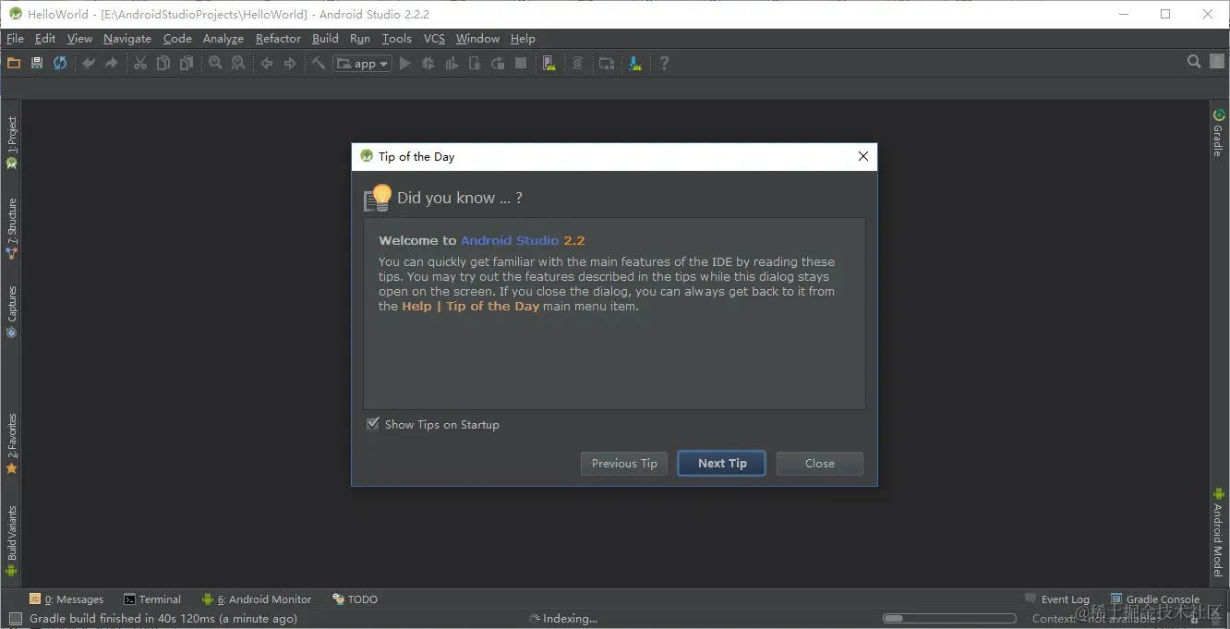Expand the 1: Project side panel tab
The width and height of the screenshot is (1230, 629).
pos(11,142)
